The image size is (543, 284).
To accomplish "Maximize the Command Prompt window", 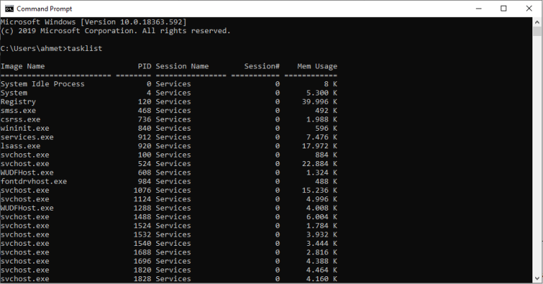I will pyautogui.click(x=503, y=8).
